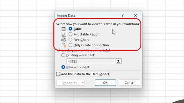The image size is (184, 103).
Task: Click the Only Create Connection document icon
Action: [x=64, y=45]
